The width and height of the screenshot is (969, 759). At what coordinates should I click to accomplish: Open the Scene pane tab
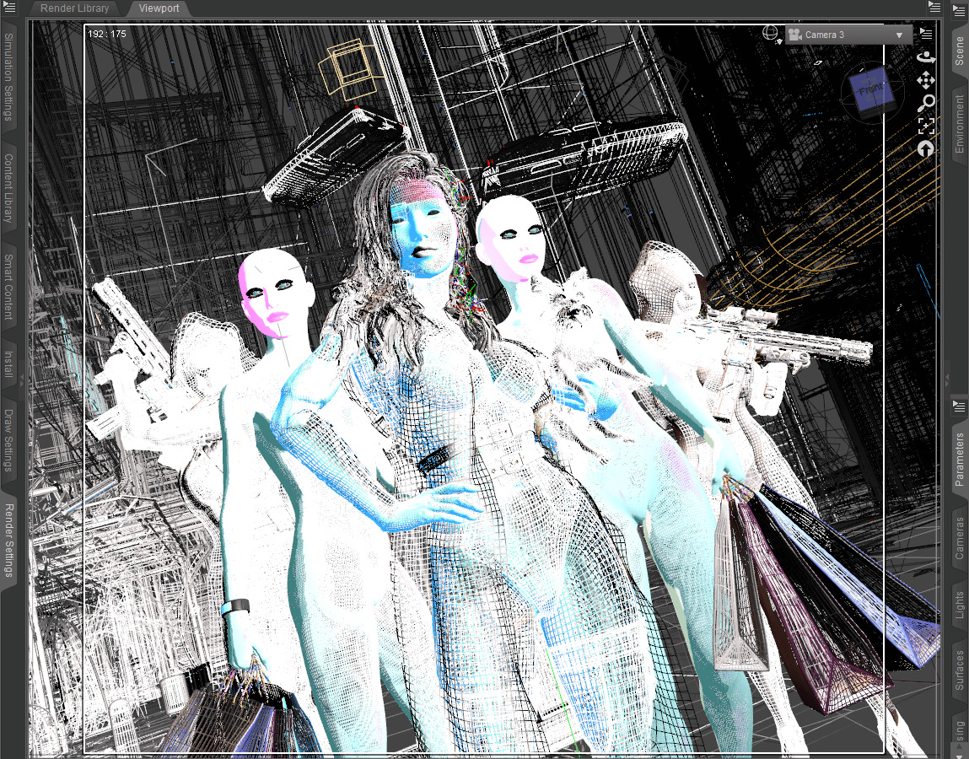point(960,51)
